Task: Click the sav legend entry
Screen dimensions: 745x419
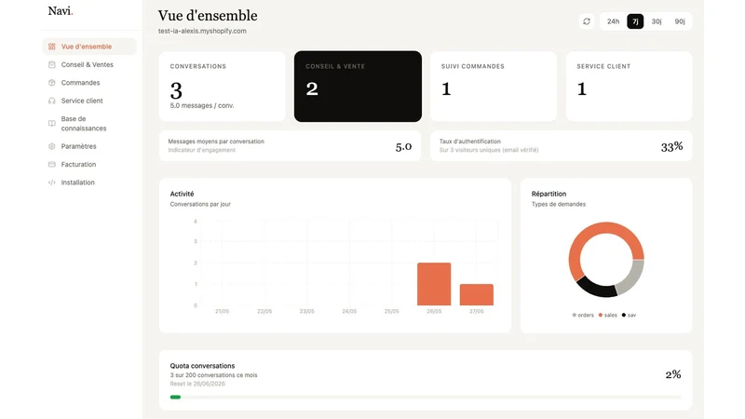Action: click(x=629, y=315)
